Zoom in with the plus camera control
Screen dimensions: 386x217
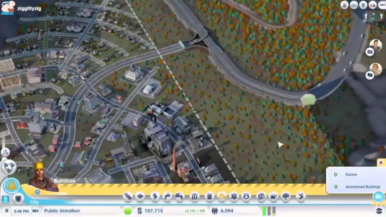tap(374, 14)
